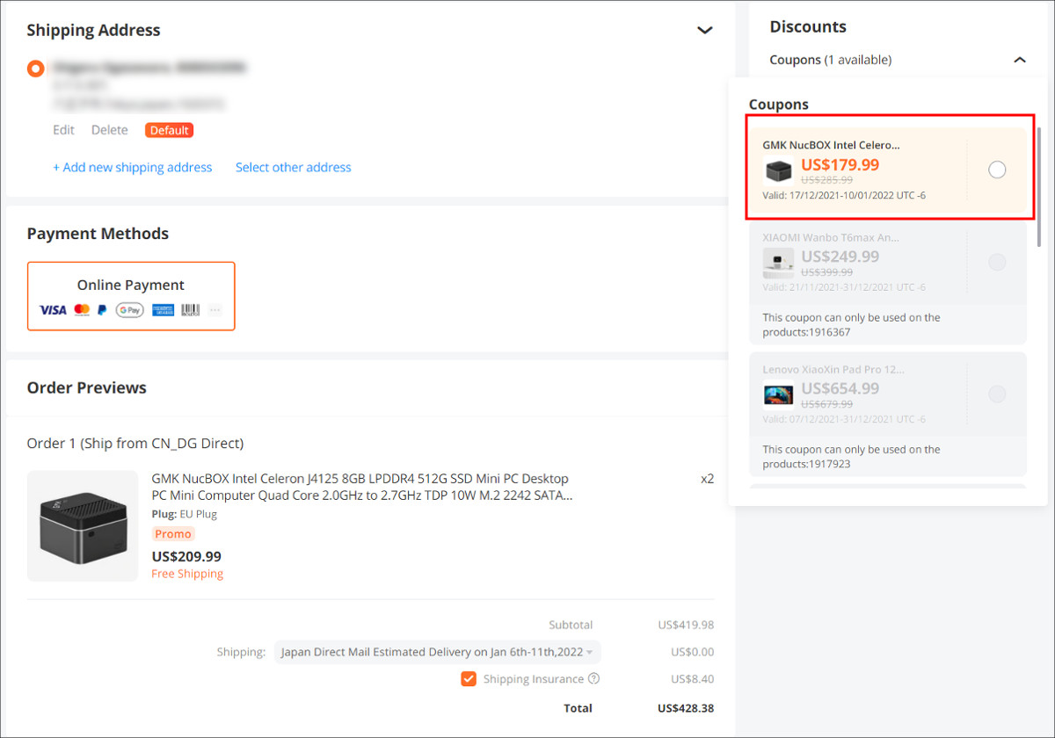The width and height of the screenshot is (1055, 738).
Task: Click Shipping Insurance help question icon
Action: pyautogui.click(x=593, y=679)
